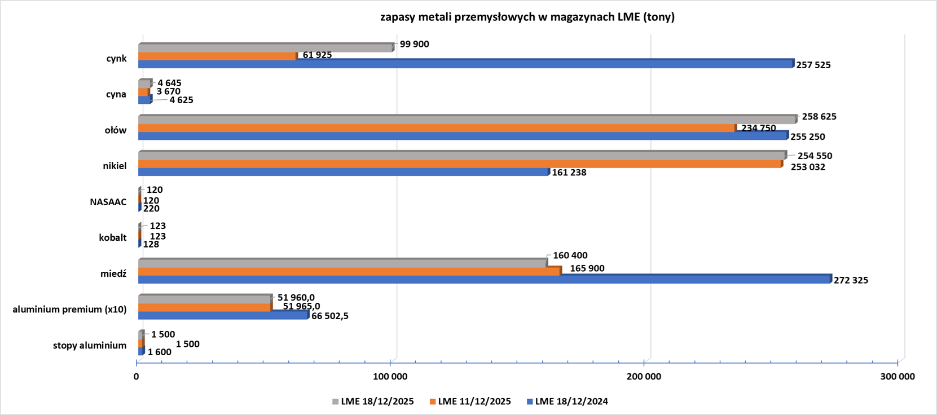This screenshot has height=415, width=937.
Task: Select the category axis label NASAAC
Action: tap(108, 202)
